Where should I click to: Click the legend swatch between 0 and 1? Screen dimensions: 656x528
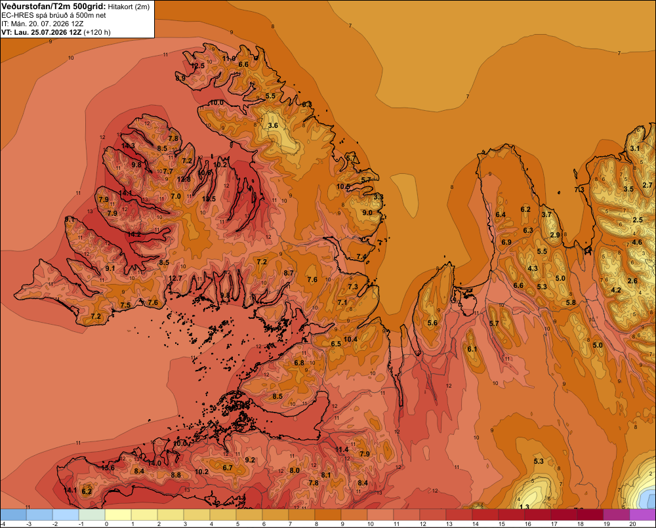click(x=118, y=515)
